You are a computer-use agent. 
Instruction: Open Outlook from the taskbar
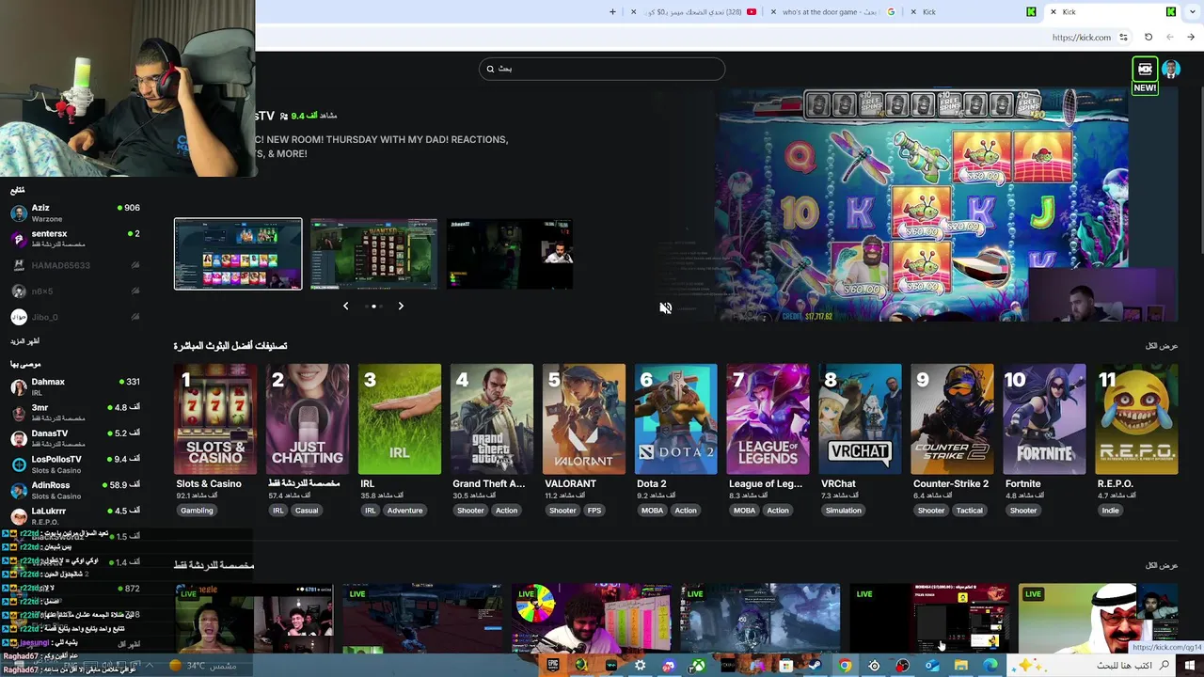(x=931, y=666)
